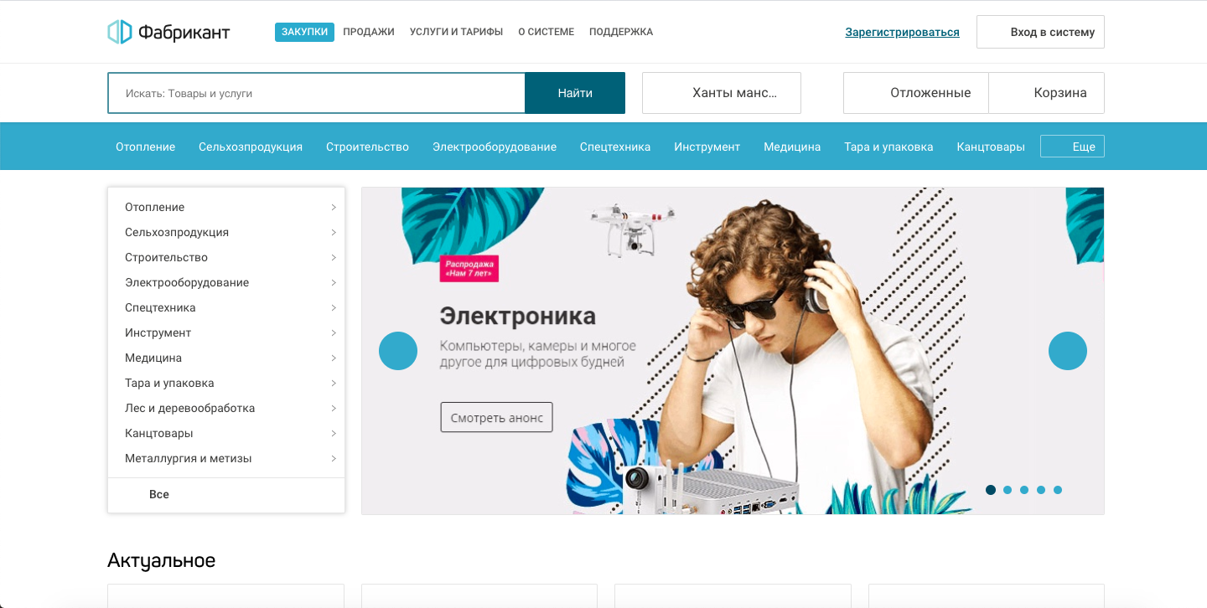The width and height of the screenshot is (1207, 608).
Task: Click the Фабрикант logo icon
Action: [120, 32]
